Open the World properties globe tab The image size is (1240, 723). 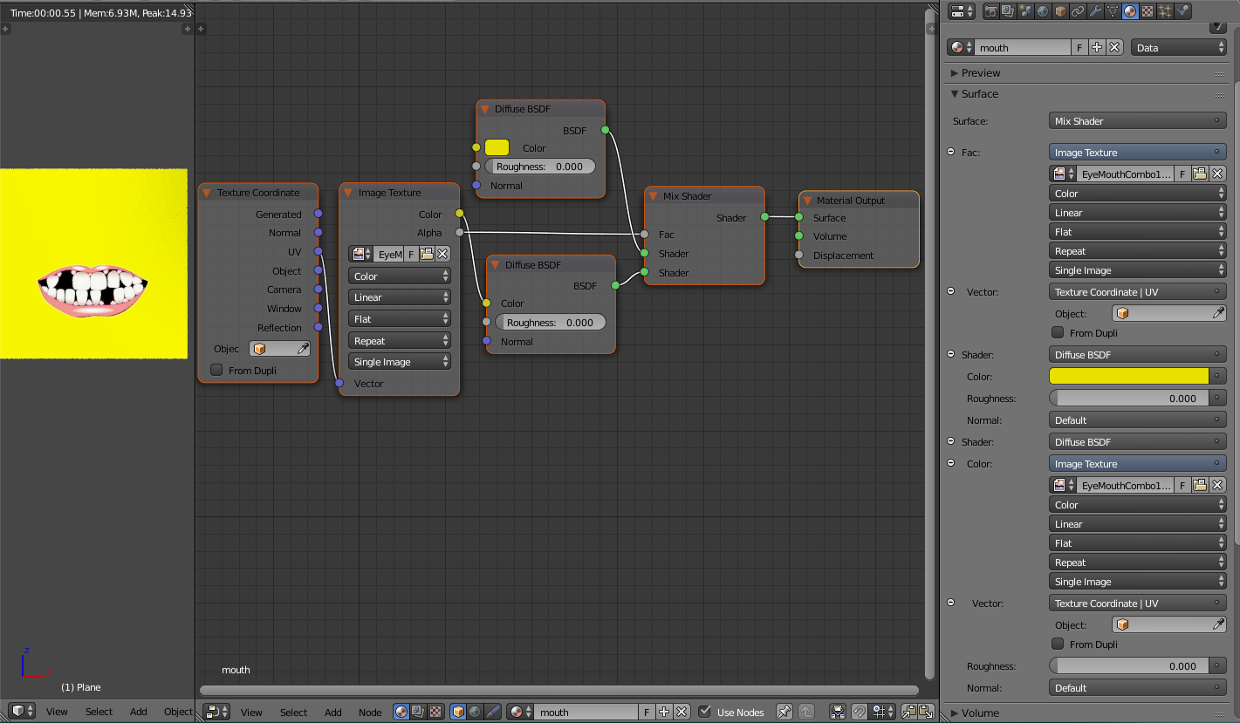[1042, 11]
